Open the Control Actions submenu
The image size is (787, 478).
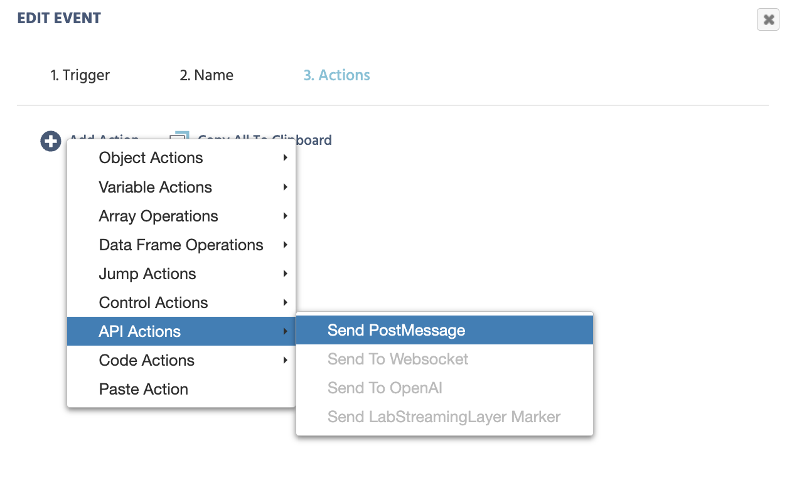click(x=181, y=302)
